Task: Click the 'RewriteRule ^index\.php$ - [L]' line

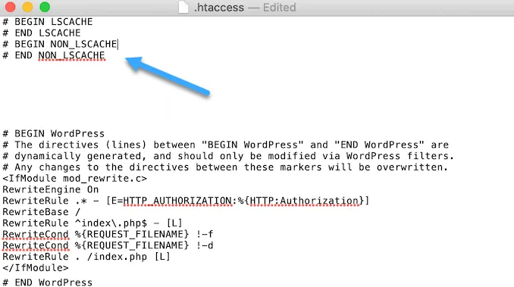Action: coord(92,223)
